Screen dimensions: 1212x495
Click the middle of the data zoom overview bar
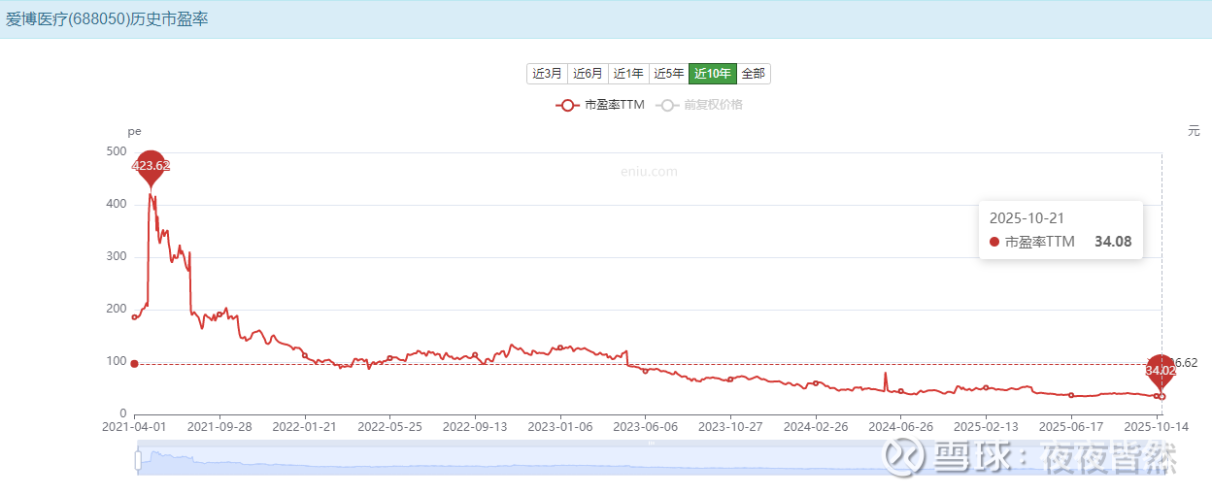651,460
